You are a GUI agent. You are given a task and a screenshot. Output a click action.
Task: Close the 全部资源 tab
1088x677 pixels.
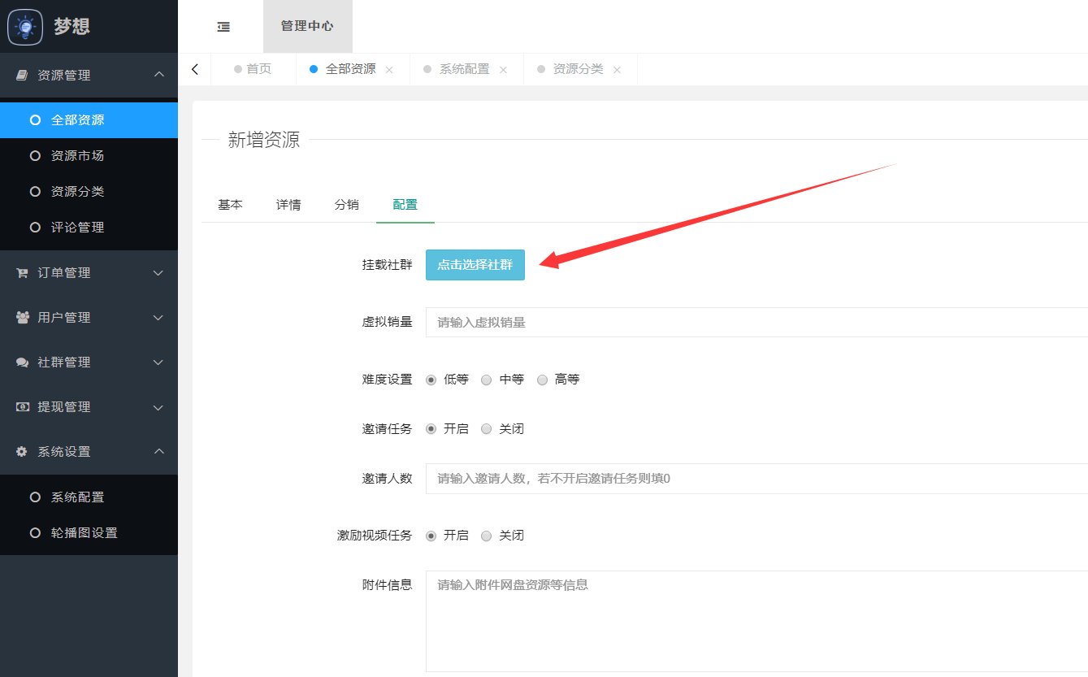389,70
